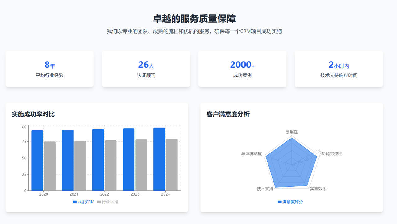The height and width of the screenshot is (224, 397).
Task: Open the 2小时内 技术支持响应时间 card
Action: click(339, 69)
